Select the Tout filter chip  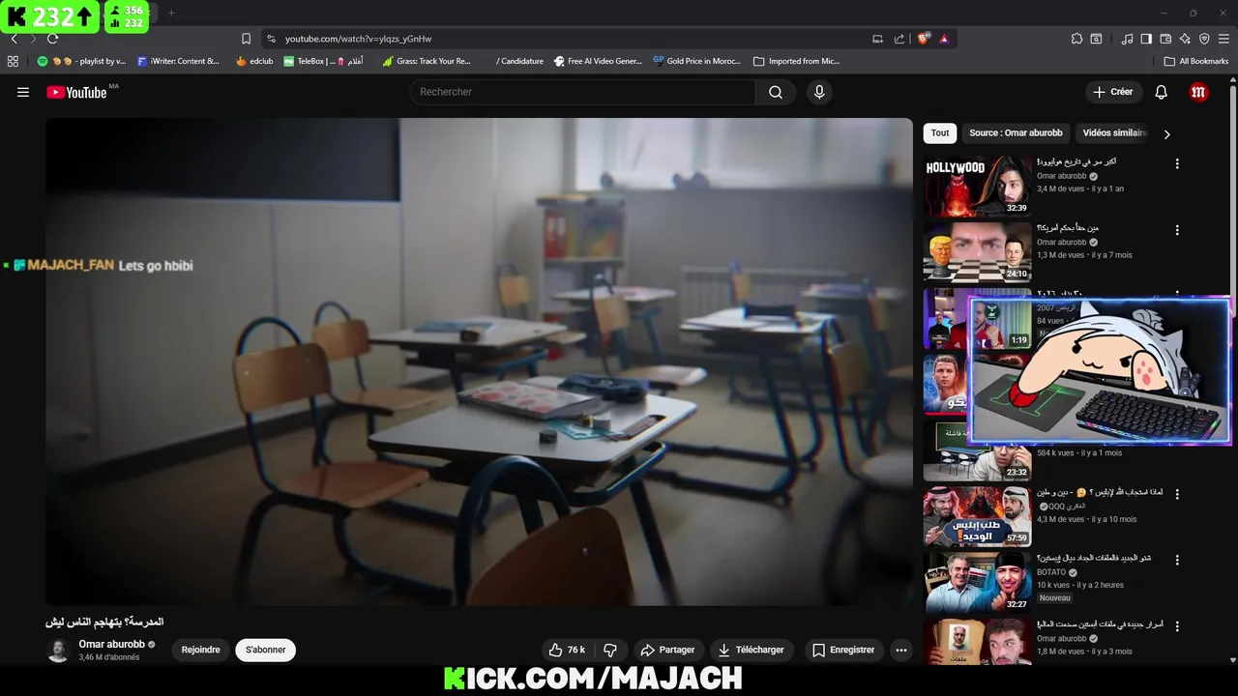tap(940, 133)
